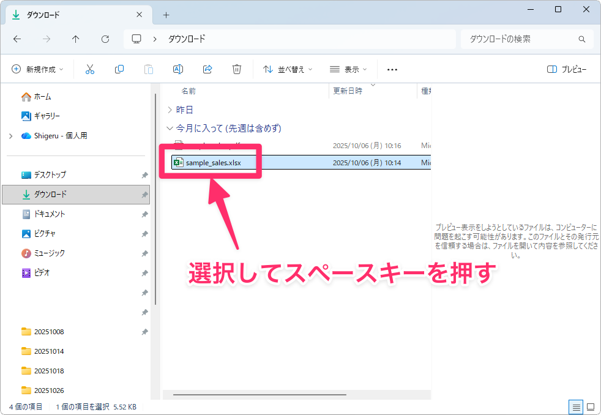Expand the Shigeru - 個人用 OneDrive tree

click(11, 136)
